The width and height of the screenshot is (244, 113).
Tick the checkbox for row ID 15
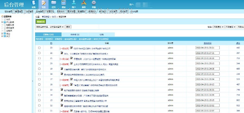[39, 90]
